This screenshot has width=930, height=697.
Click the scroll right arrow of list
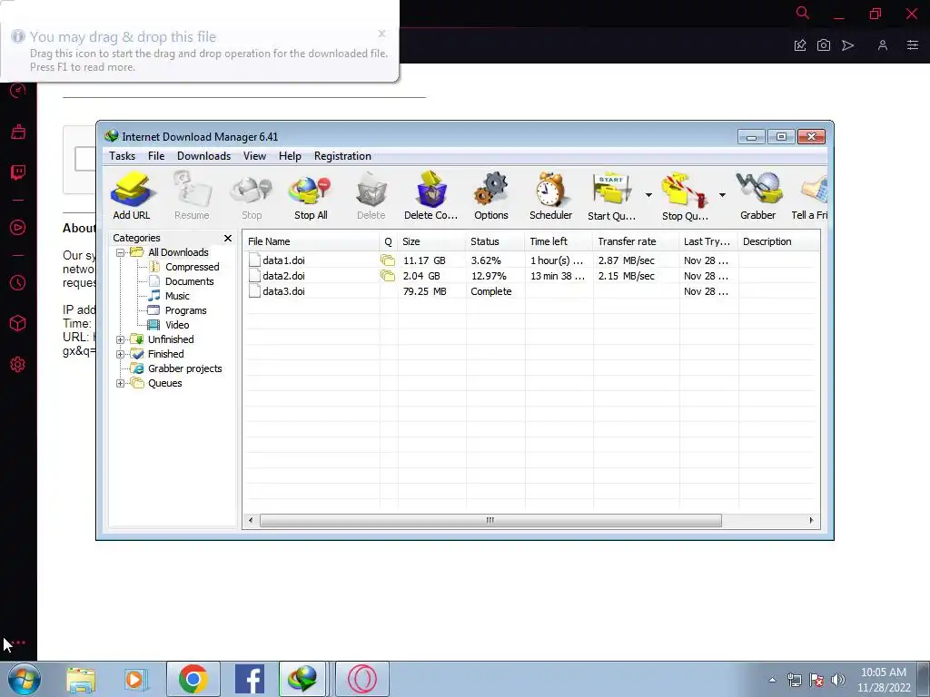pos(811,520)
